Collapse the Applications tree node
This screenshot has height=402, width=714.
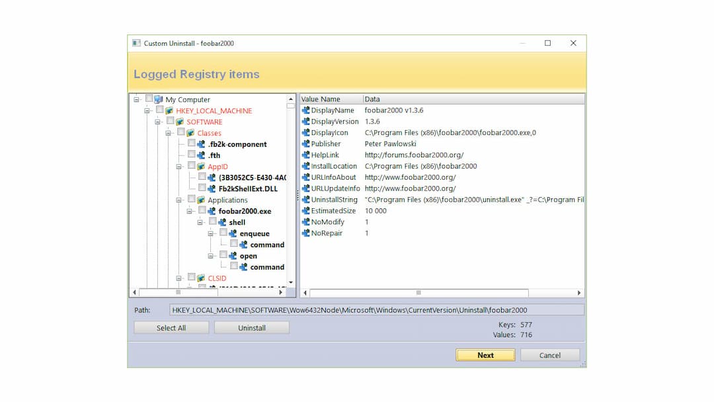click(179, 200)
